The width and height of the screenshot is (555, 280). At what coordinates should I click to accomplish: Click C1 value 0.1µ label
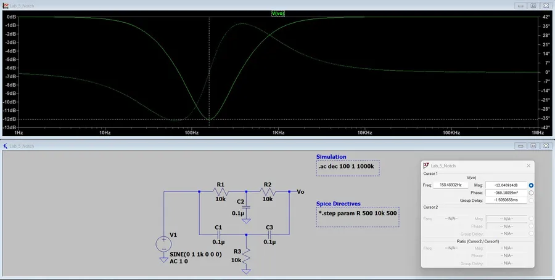click(218, 242)
